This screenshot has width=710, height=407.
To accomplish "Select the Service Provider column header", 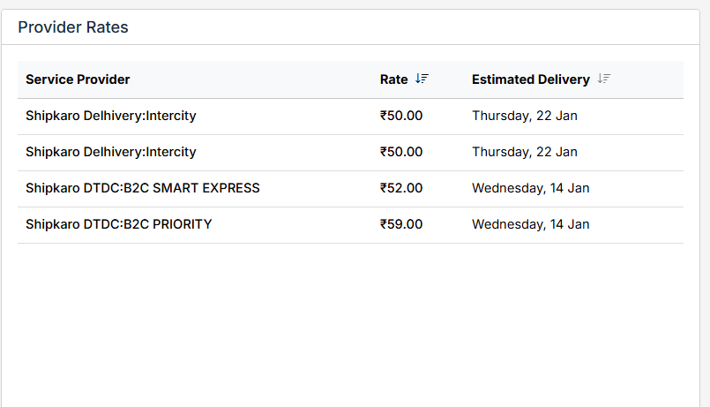I will tap(78, 79).
